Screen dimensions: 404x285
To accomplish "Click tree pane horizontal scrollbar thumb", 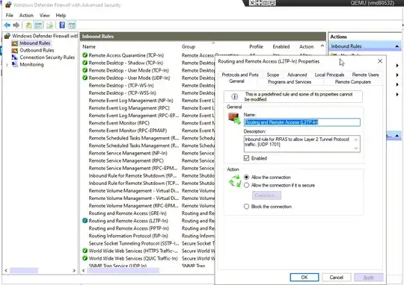I will pyautogui.click(x=24, y=270).
